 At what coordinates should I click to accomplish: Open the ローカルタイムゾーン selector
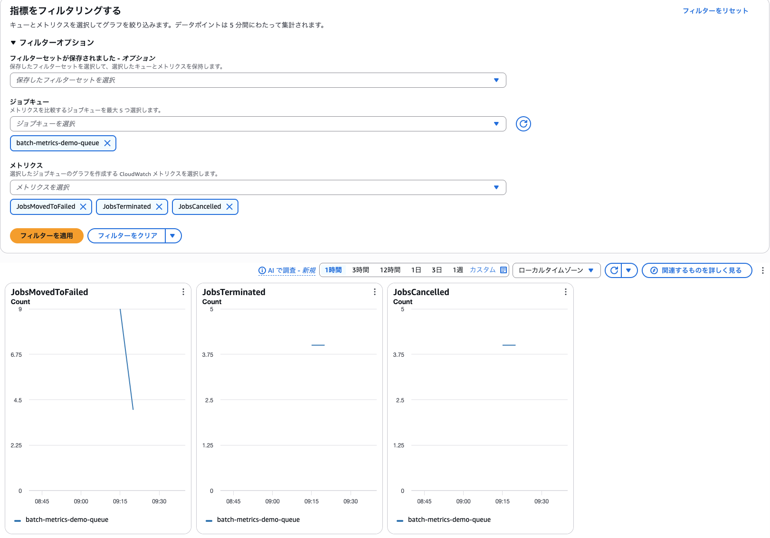click(556, 270)
